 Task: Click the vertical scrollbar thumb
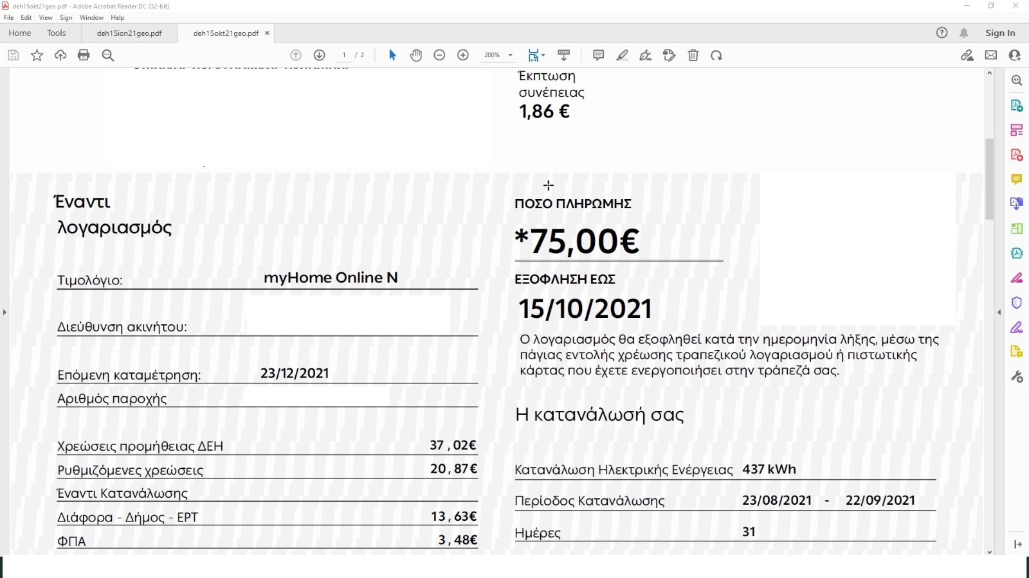click(989, 179)
